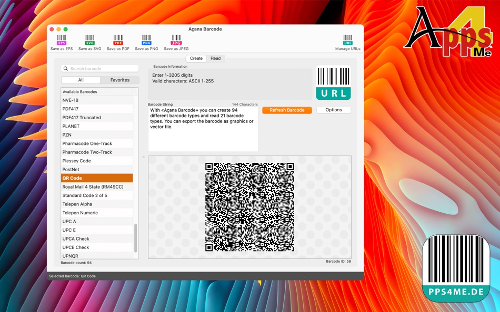The width and height of the screenshot is (500, 312).
Task: Select Plessey Code
Action: 97,161
